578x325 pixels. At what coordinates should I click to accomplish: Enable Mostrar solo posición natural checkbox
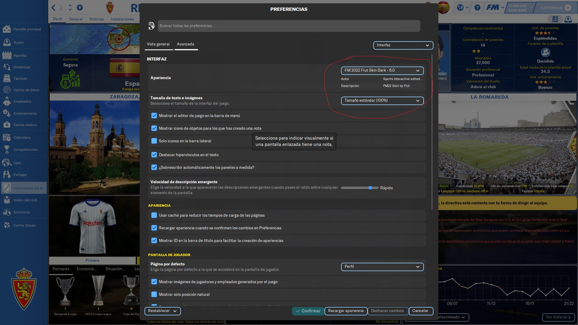click(x=154, y=294)
